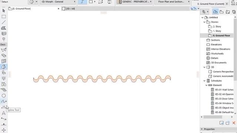Open the tab overview icon

pyautogui.click(x=193, y=8)
